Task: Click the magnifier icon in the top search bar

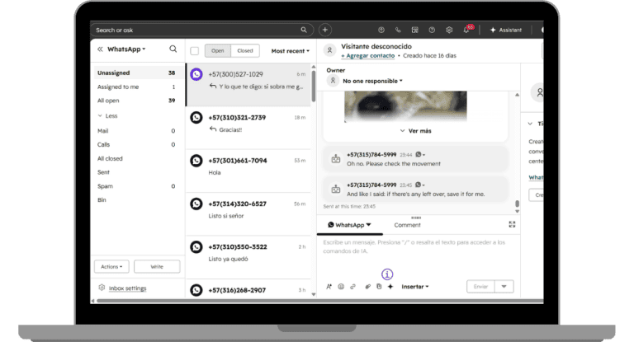Action: coord(304,30)
